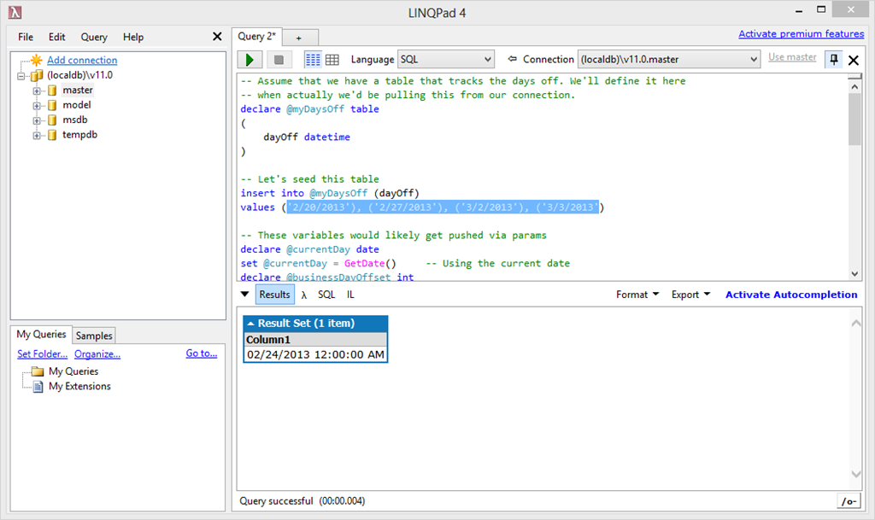Expand the model database node

36,106
